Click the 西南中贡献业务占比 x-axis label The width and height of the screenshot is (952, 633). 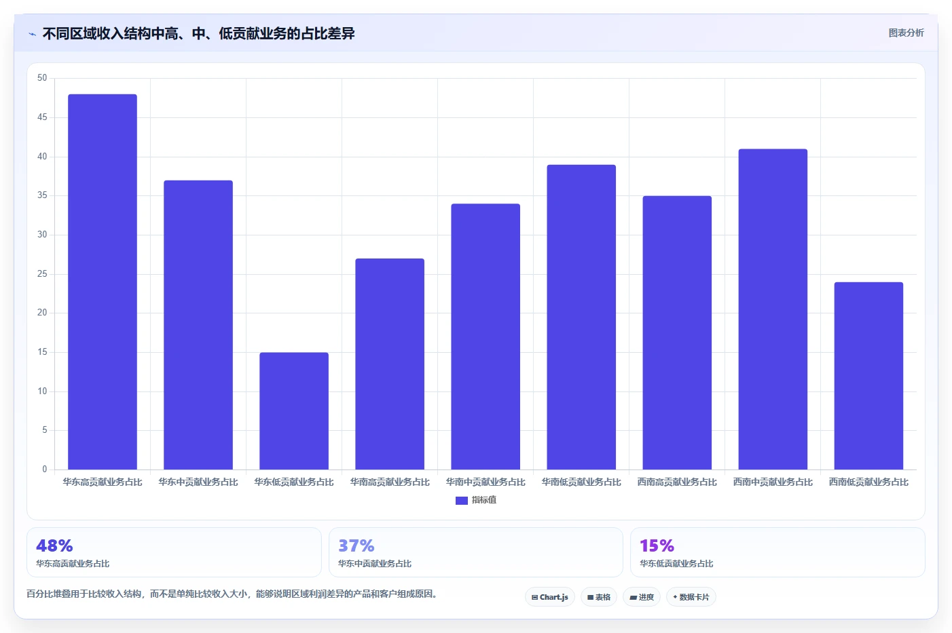(773, 482)
